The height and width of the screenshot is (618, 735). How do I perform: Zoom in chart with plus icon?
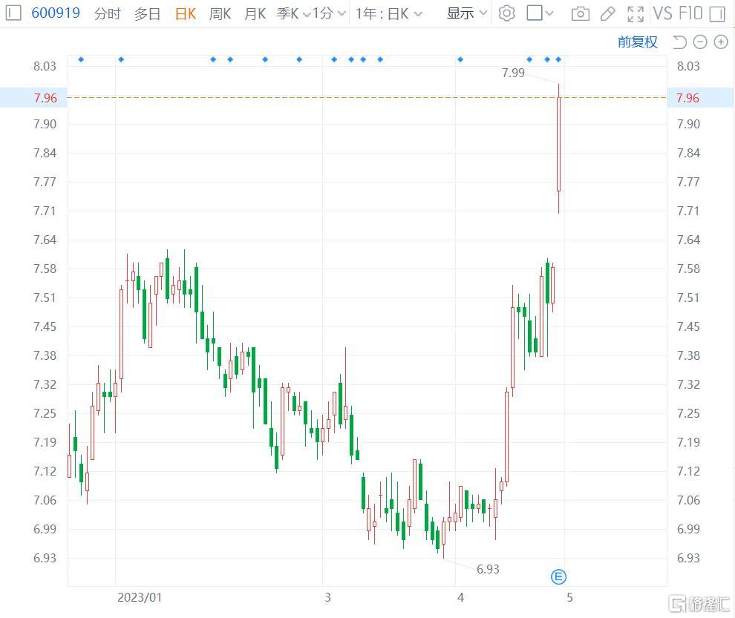pyautogui.click(x=720, y=42)
